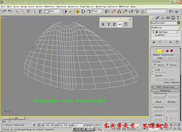This screenshot has height=132, width=182.
Task: Toggle the Vertices filter checkbox
Action: tap(155, 65)
